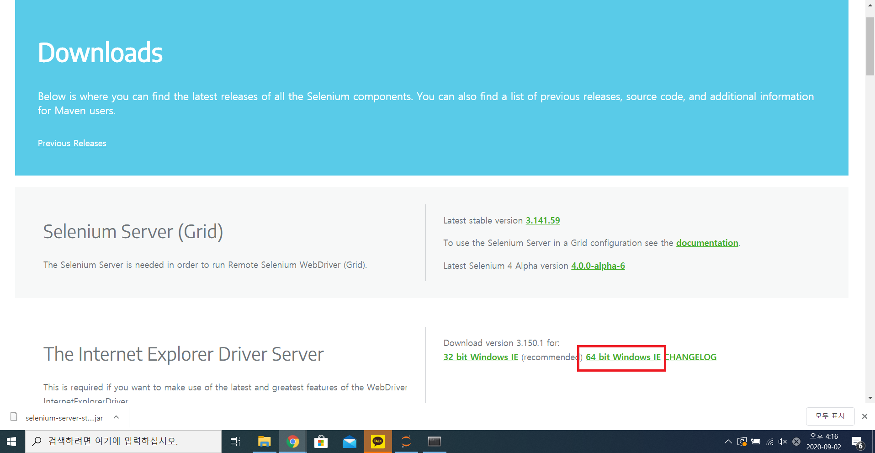
Task: Click the Latest Selenium 4 Alpha version text
Action: [x=506, y=266]
